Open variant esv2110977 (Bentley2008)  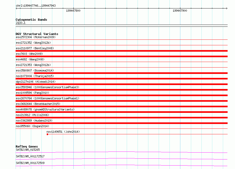(35, 48)
